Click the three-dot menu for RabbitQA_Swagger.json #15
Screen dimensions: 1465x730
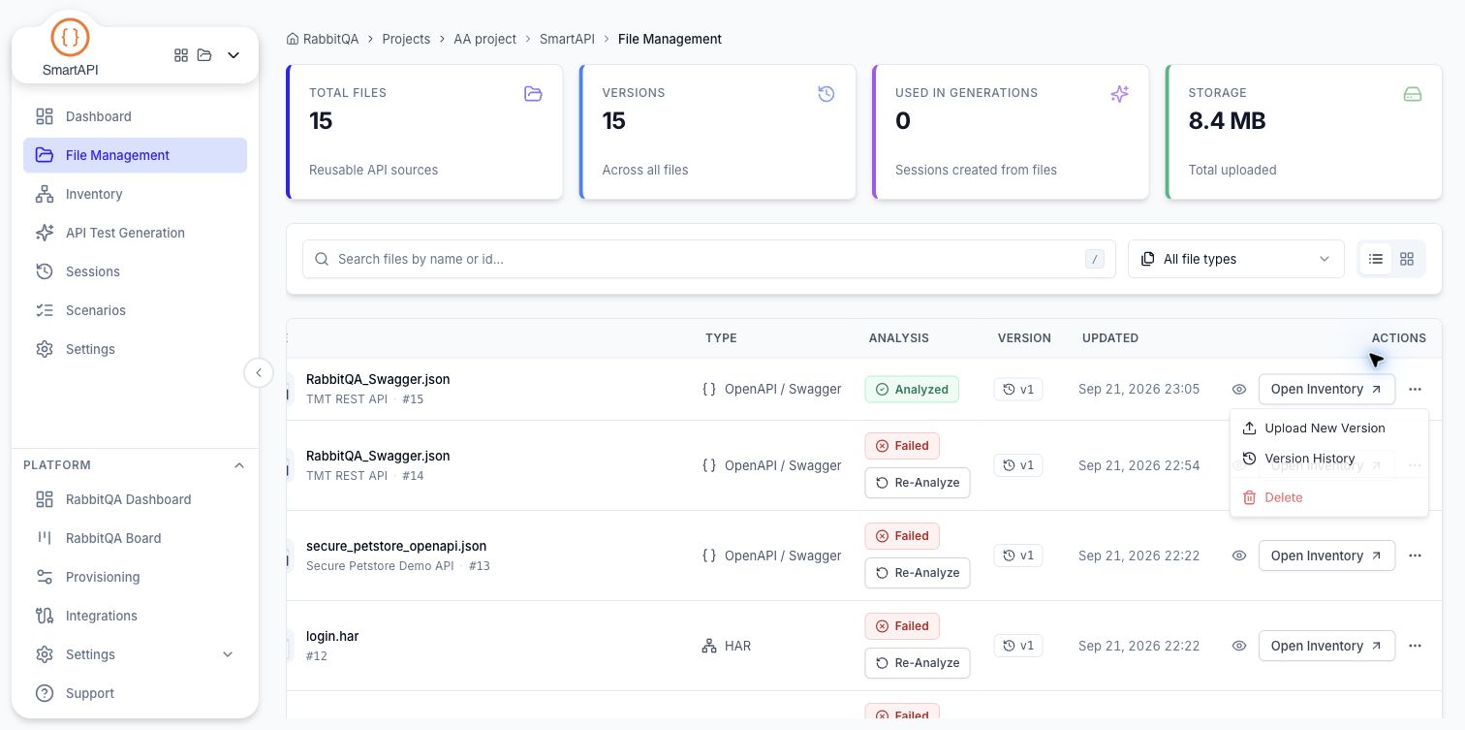click(1416, 389)
